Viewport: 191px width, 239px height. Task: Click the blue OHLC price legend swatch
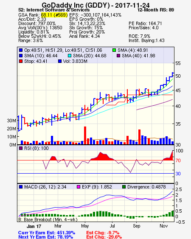click(21, 50)
